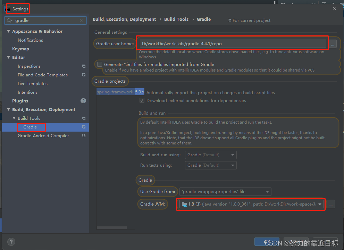Click into the gradle search box
Viewport: 344px width, 250px height.
tap(45, 20)
